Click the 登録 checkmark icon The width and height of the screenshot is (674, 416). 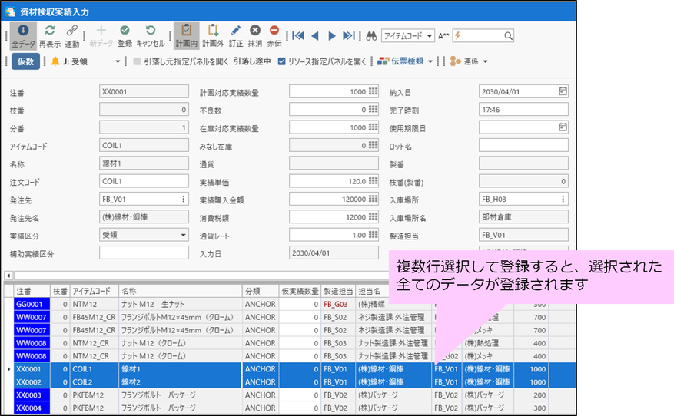coord(125,36)
